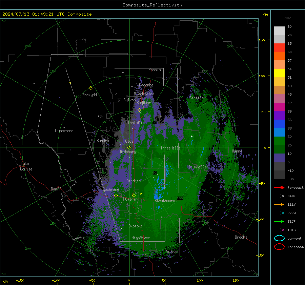Select the Vulcan city label
The height and width of the screenshot is (285, 305).
[x=172, y=252]
